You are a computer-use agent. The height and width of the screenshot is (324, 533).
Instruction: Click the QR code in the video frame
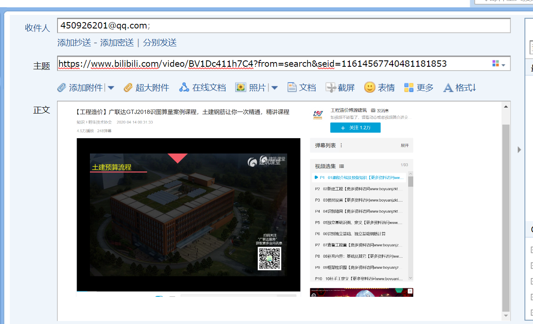269,258
